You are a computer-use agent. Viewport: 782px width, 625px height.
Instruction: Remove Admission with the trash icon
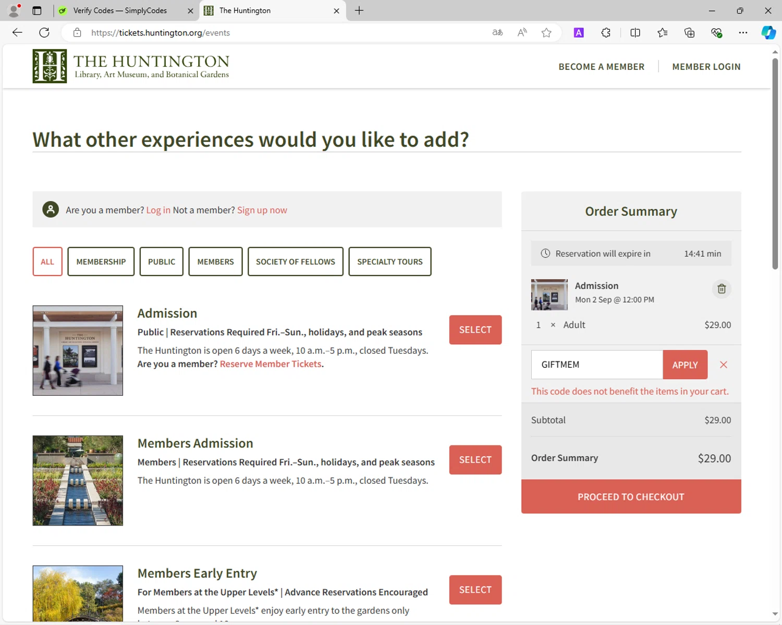click(722, 289)
